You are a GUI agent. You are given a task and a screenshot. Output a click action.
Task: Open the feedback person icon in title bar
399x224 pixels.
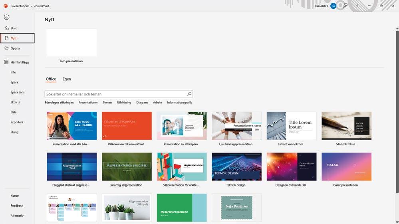click(345, 6)
